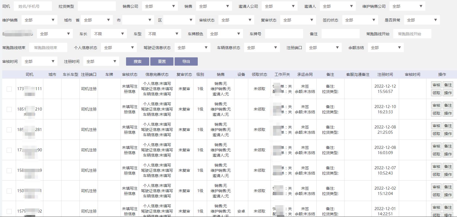This screenshot has height=217, width=457.
Task: Click 备注 button for row 2022-12-12 15:56:57
Action: point(448,85)
